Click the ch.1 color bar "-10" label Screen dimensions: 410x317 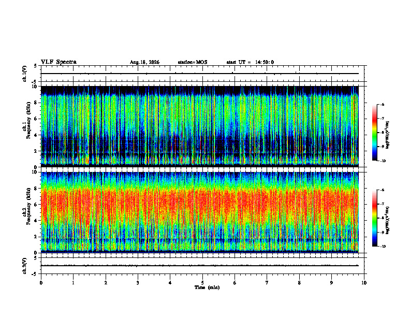tap(383, 161)
